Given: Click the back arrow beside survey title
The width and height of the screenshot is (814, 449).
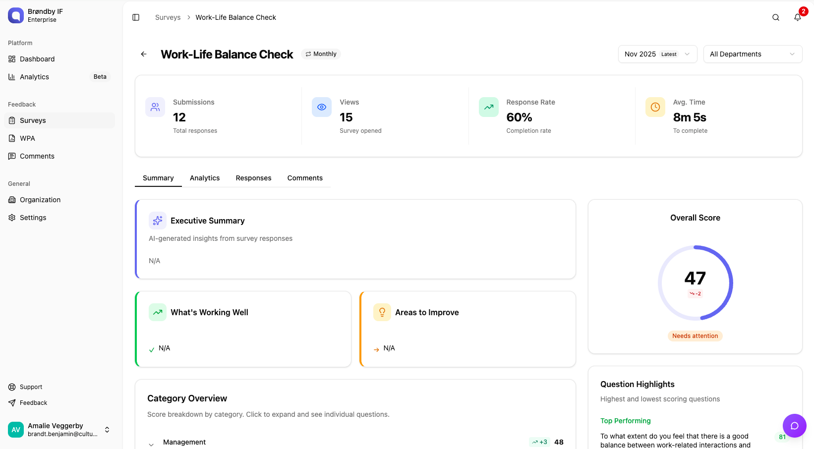Looking at the screenshot, I should (x=144, y=54).
